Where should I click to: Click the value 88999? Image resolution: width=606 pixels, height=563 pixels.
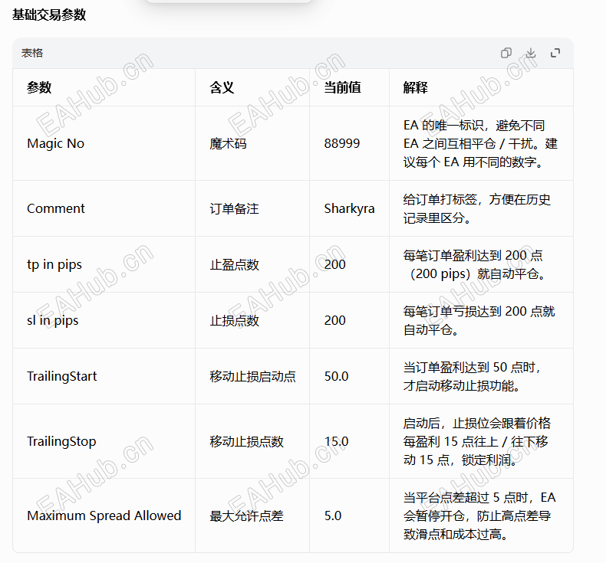(x=342, y=143)
